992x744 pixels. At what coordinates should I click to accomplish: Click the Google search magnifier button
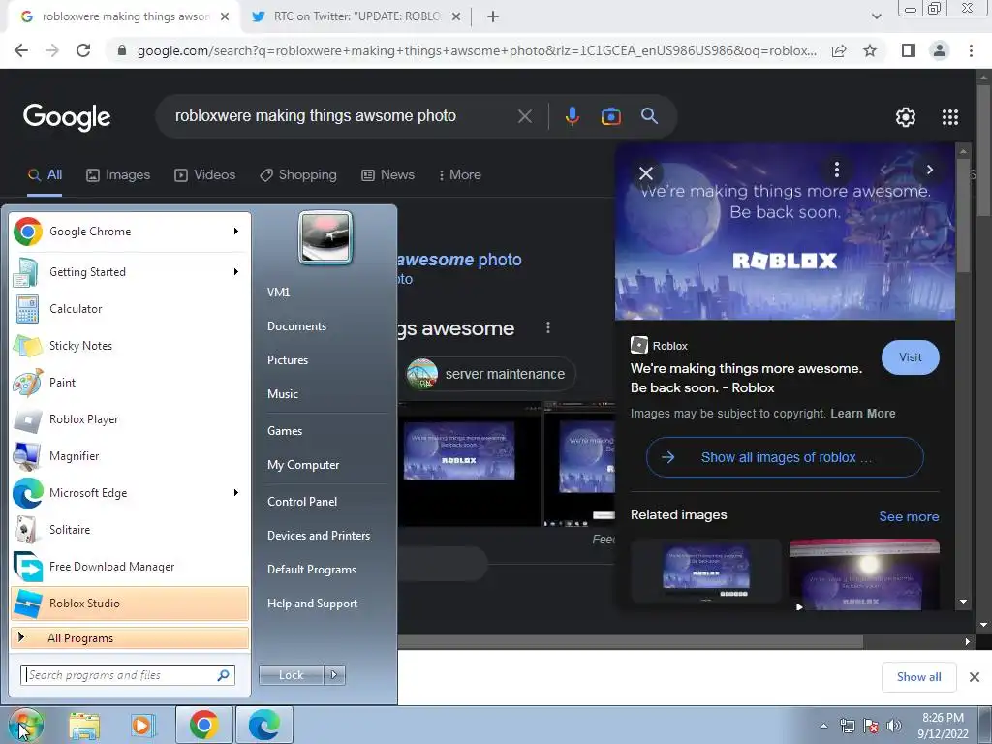tap(649, 116)
